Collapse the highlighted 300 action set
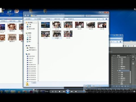 pos(118,71)
